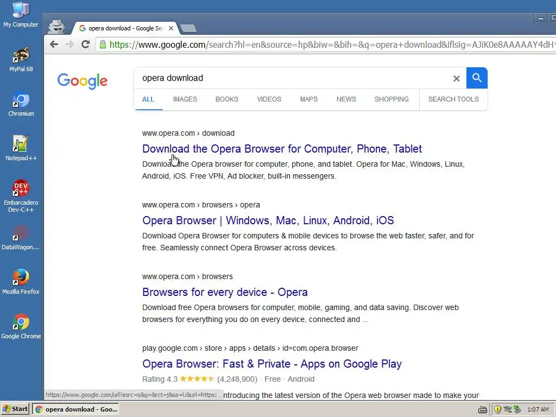Switch to MAPS results tab
Image resolution: width=556 pixels, height=417 pixels.
point(309,99)
